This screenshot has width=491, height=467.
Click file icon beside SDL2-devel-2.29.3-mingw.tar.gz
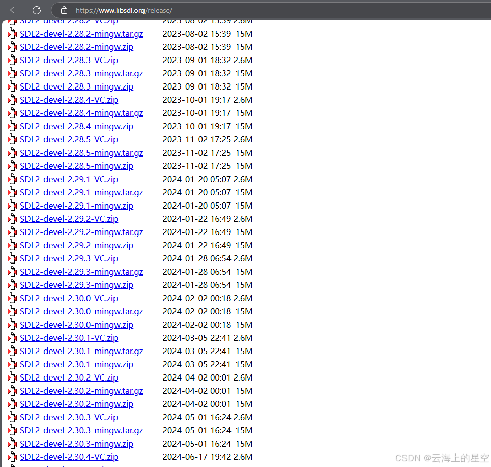(12, 271)
